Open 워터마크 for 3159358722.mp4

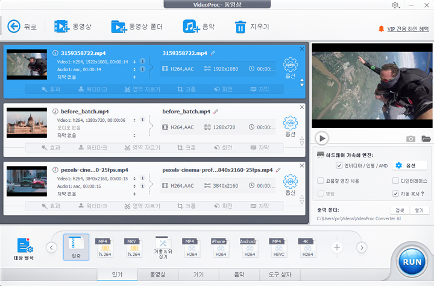[x=93, y=89]
